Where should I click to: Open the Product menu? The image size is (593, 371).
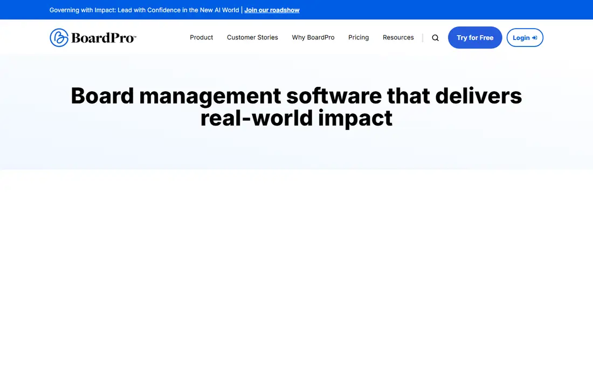point(201,37)
